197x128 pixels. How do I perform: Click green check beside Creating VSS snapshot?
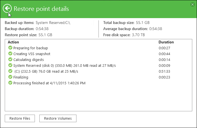(10, 54)
